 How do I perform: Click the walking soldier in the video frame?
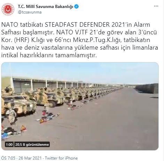coord(11,117)
